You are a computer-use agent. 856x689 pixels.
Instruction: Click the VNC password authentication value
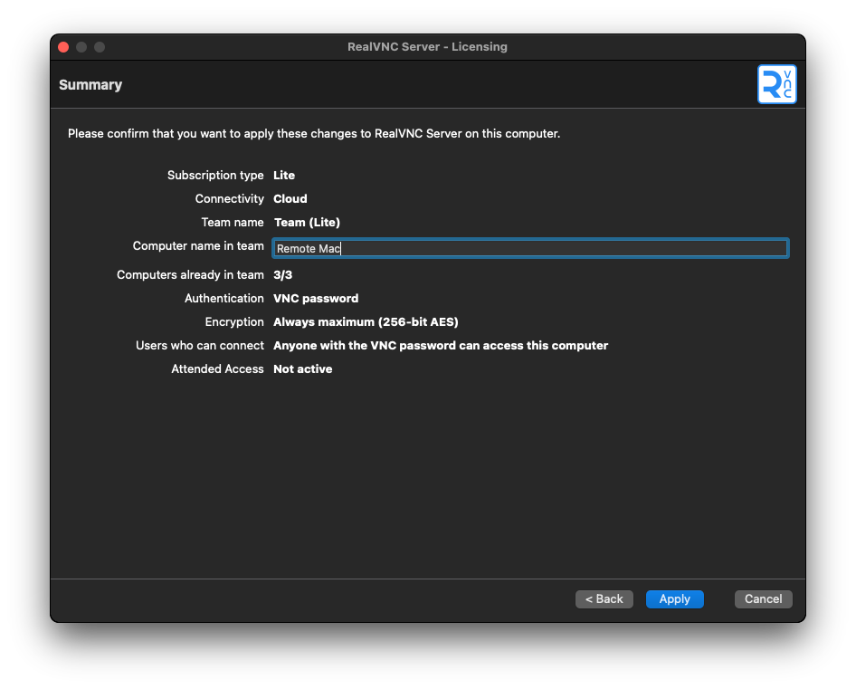(x=316, y=299)
